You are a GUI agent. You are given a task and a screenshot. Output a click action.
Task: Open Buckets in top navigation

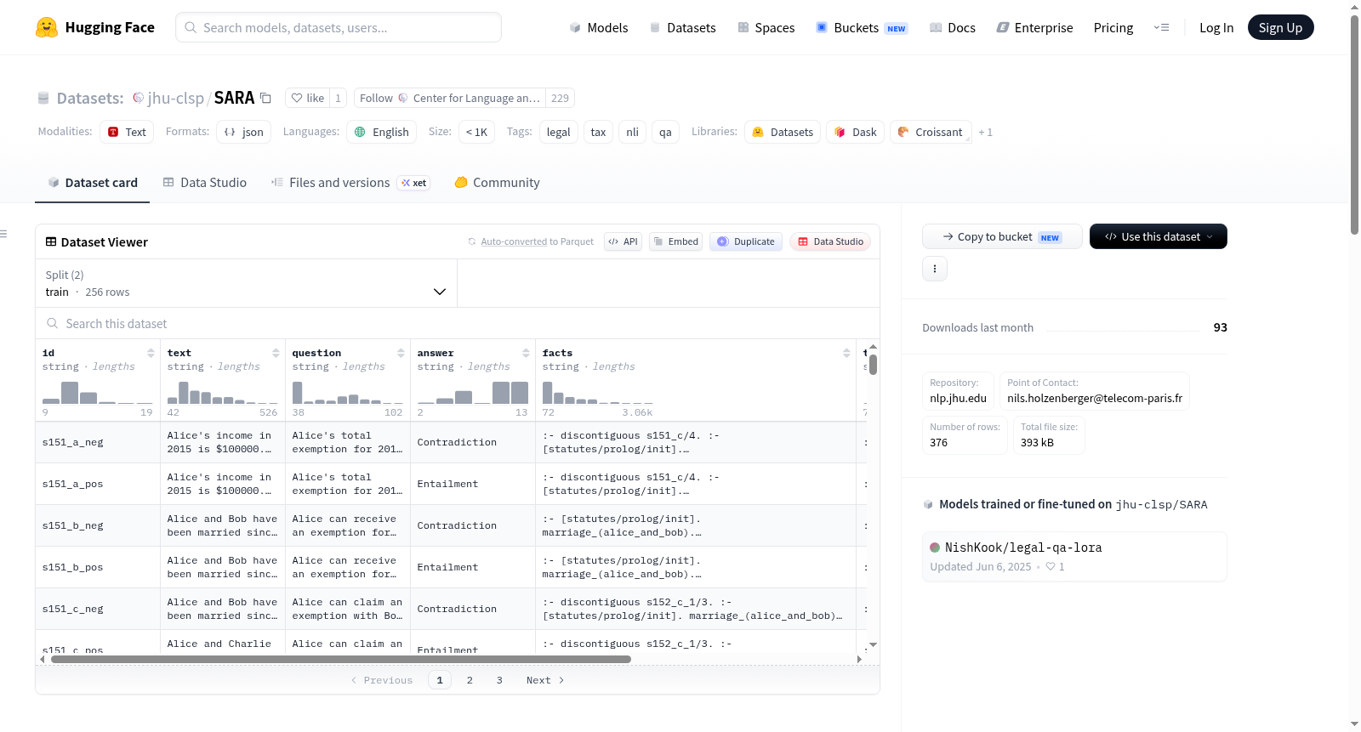[862, 28]
